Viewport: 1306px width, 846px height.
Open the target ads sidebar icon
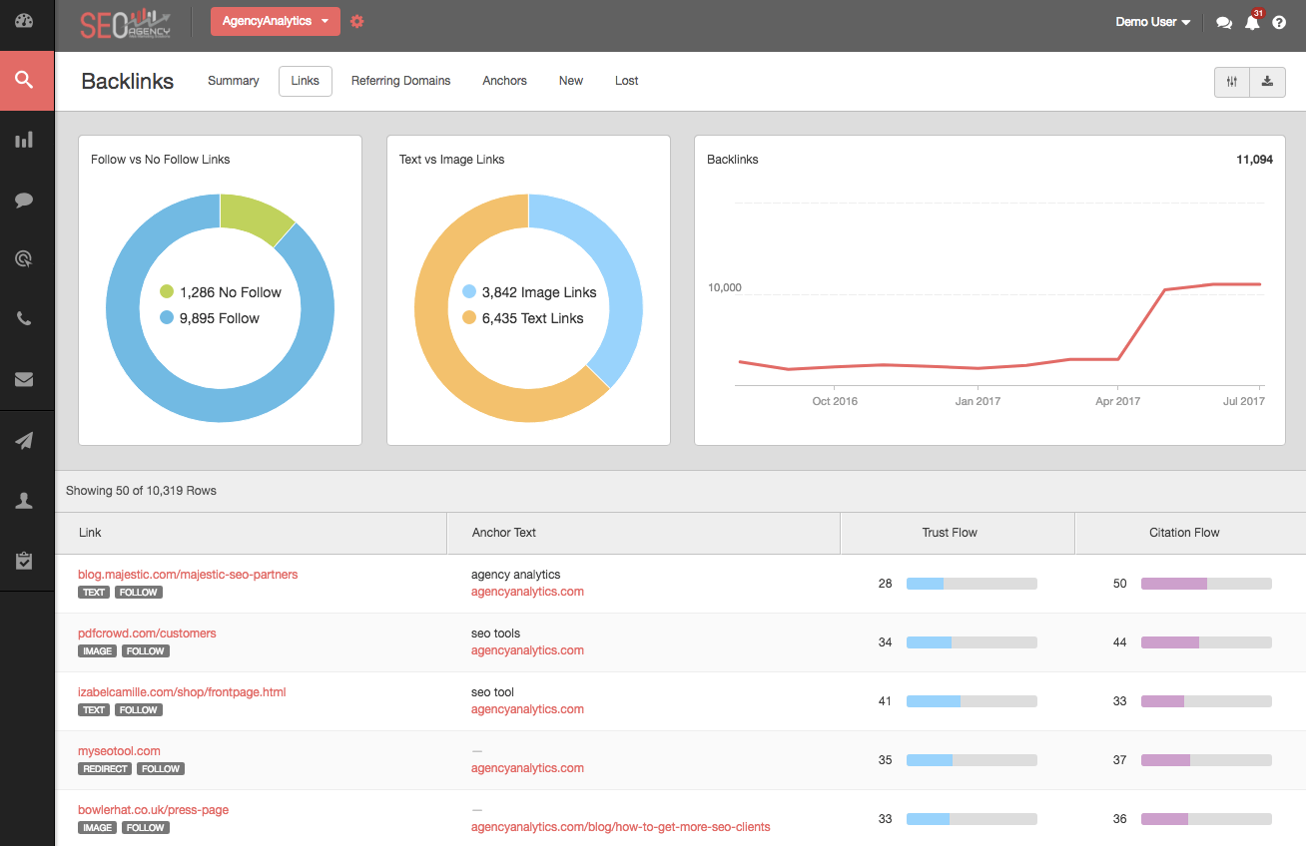point(25,259)
